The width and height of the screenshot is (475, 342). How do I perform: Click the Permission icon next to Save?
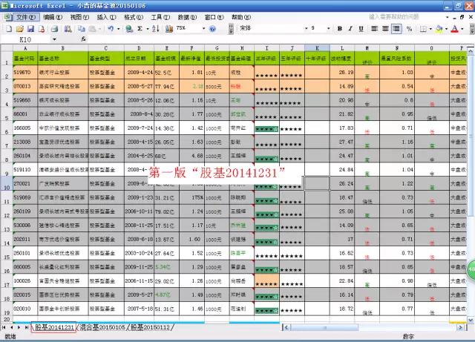pos(42,29)
